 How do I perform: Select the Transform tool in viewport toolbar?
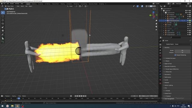(3, 31)
